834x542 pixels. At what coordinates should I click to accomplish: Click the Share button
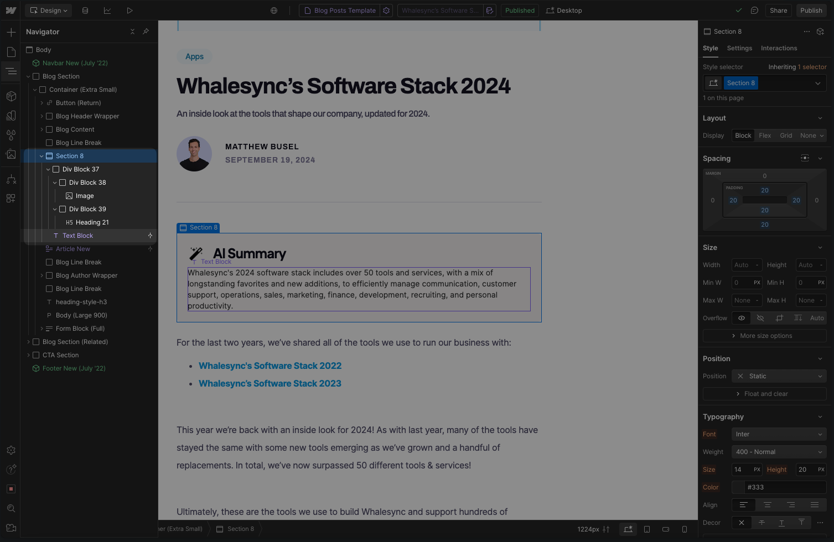coord(778,11)
